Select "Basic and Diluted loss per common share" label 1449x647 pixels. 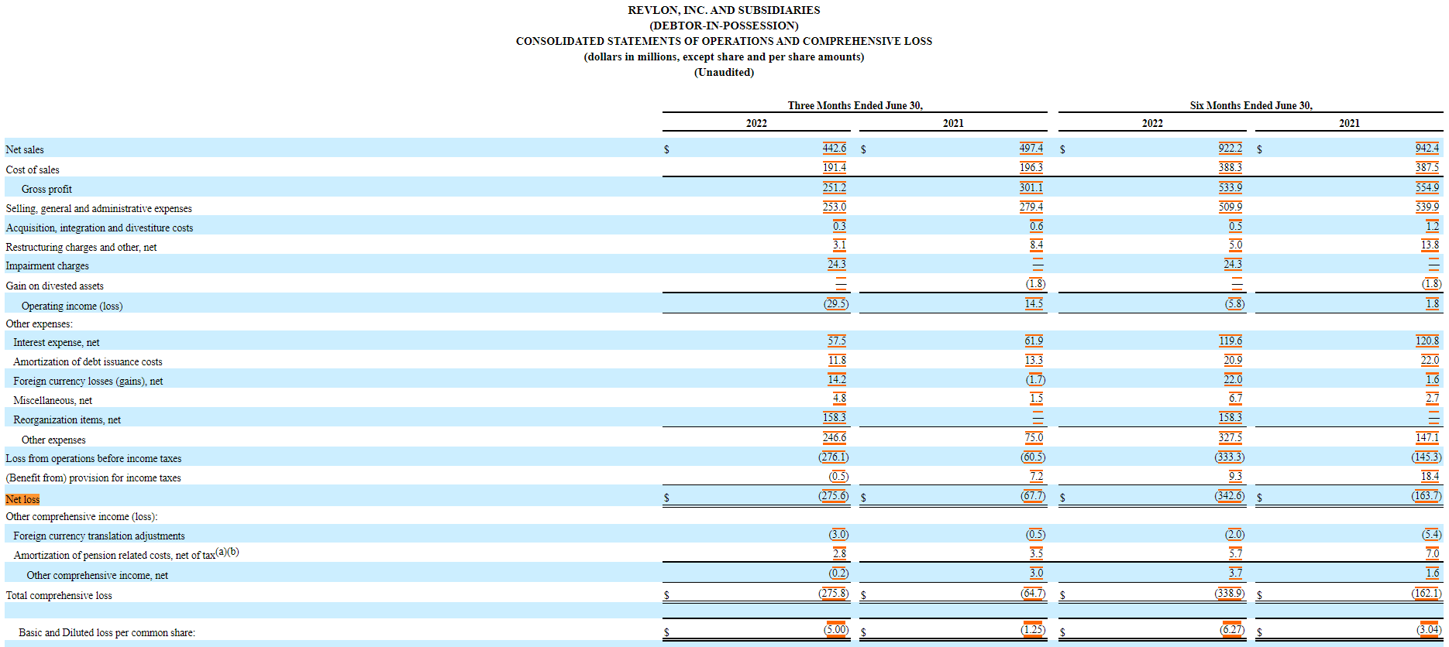pos(107,632)
